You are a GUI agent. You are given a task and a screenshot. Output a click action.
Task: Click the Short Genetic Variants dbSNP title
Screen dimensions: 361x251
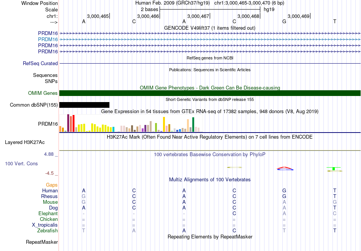pos(210,99)
